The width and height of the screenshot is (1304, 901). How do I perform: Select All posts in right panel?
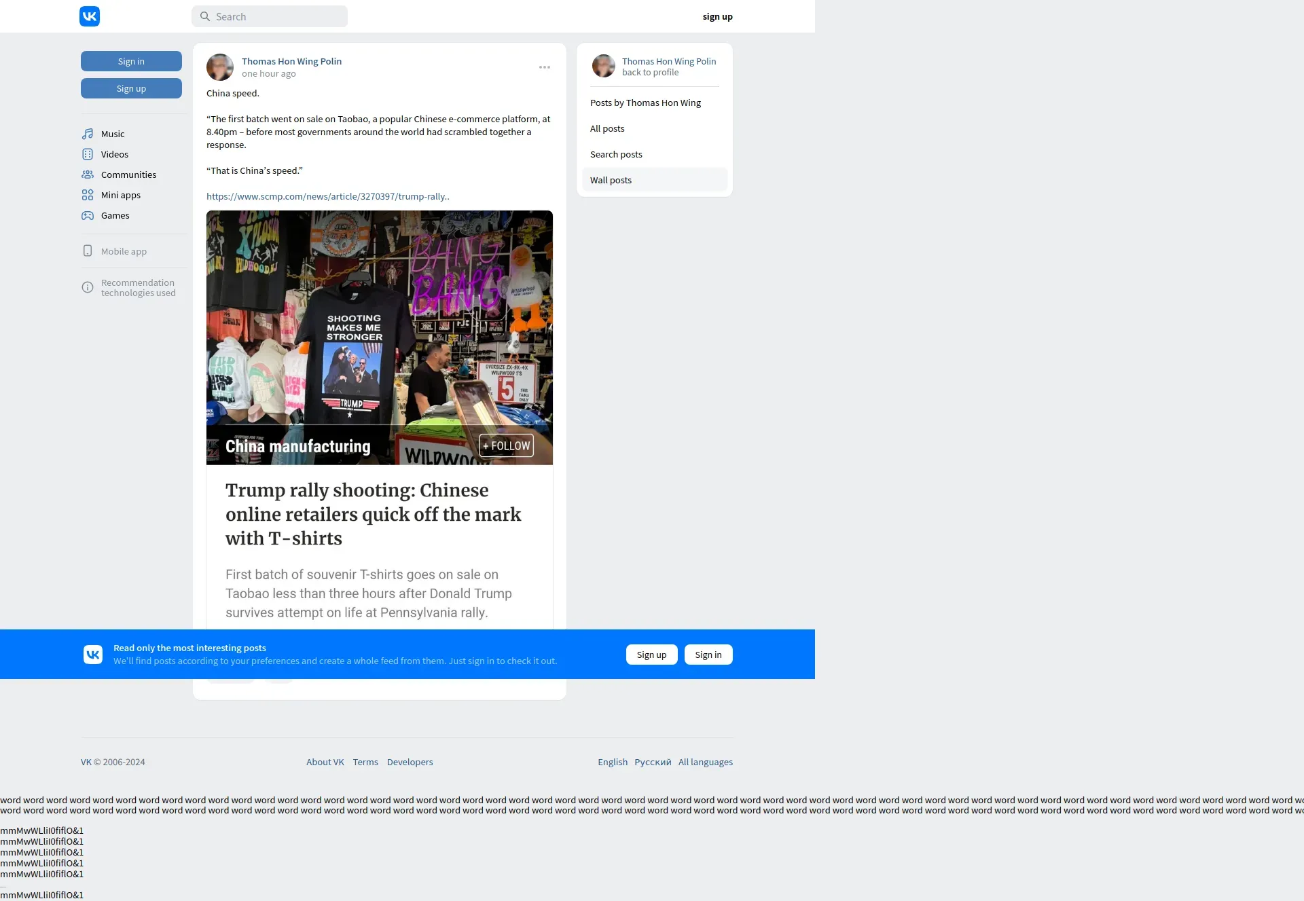(x=607, y=128)
